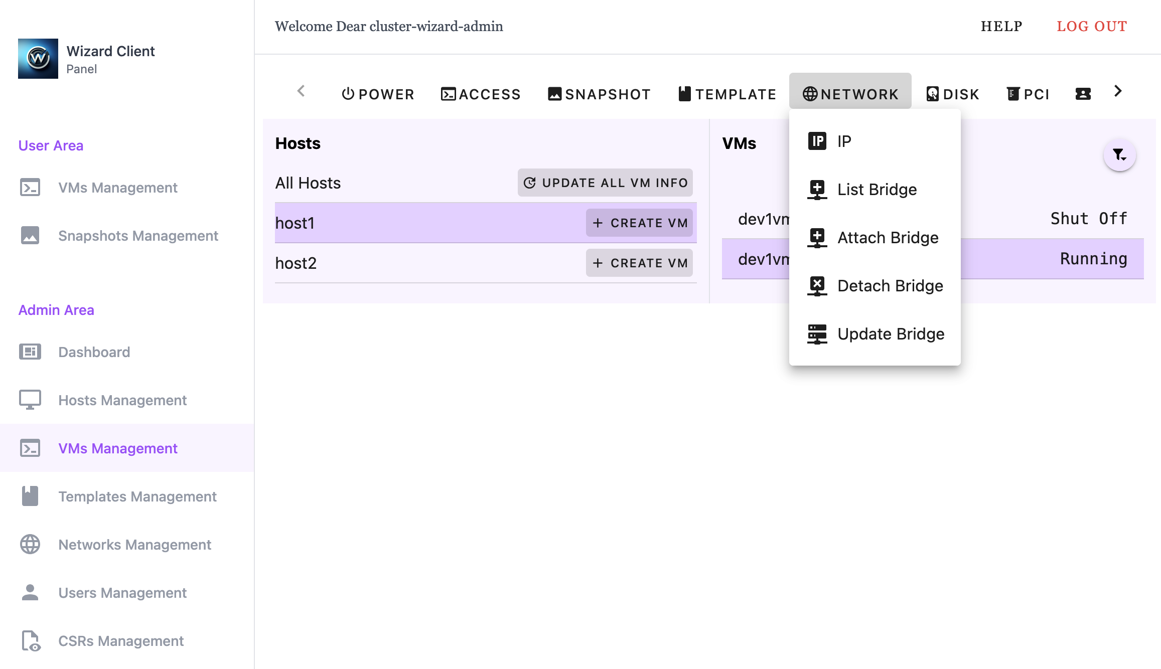Image resolution: width=1161 pixels, height=669 pixels.
Task: Click the Templates Management bookmark icon
Action: click(x=30, y=496)
